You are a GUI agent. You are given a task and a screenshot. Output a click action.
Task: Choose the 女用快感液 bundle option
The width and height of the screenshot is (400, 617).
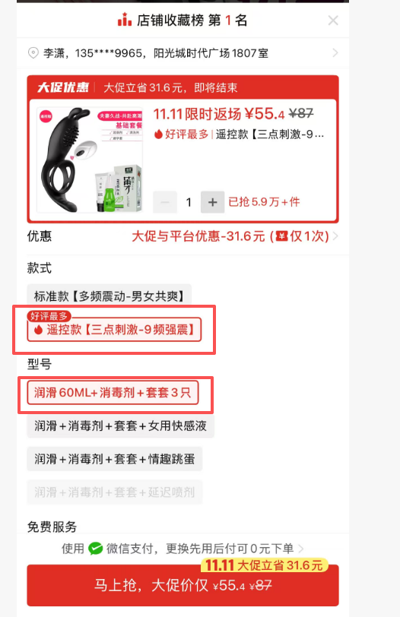click(x=120, y=426)
